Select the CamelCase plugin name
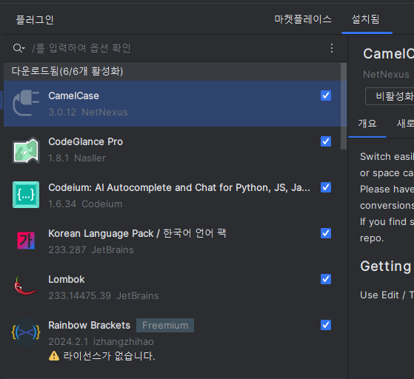 [73, 95]
